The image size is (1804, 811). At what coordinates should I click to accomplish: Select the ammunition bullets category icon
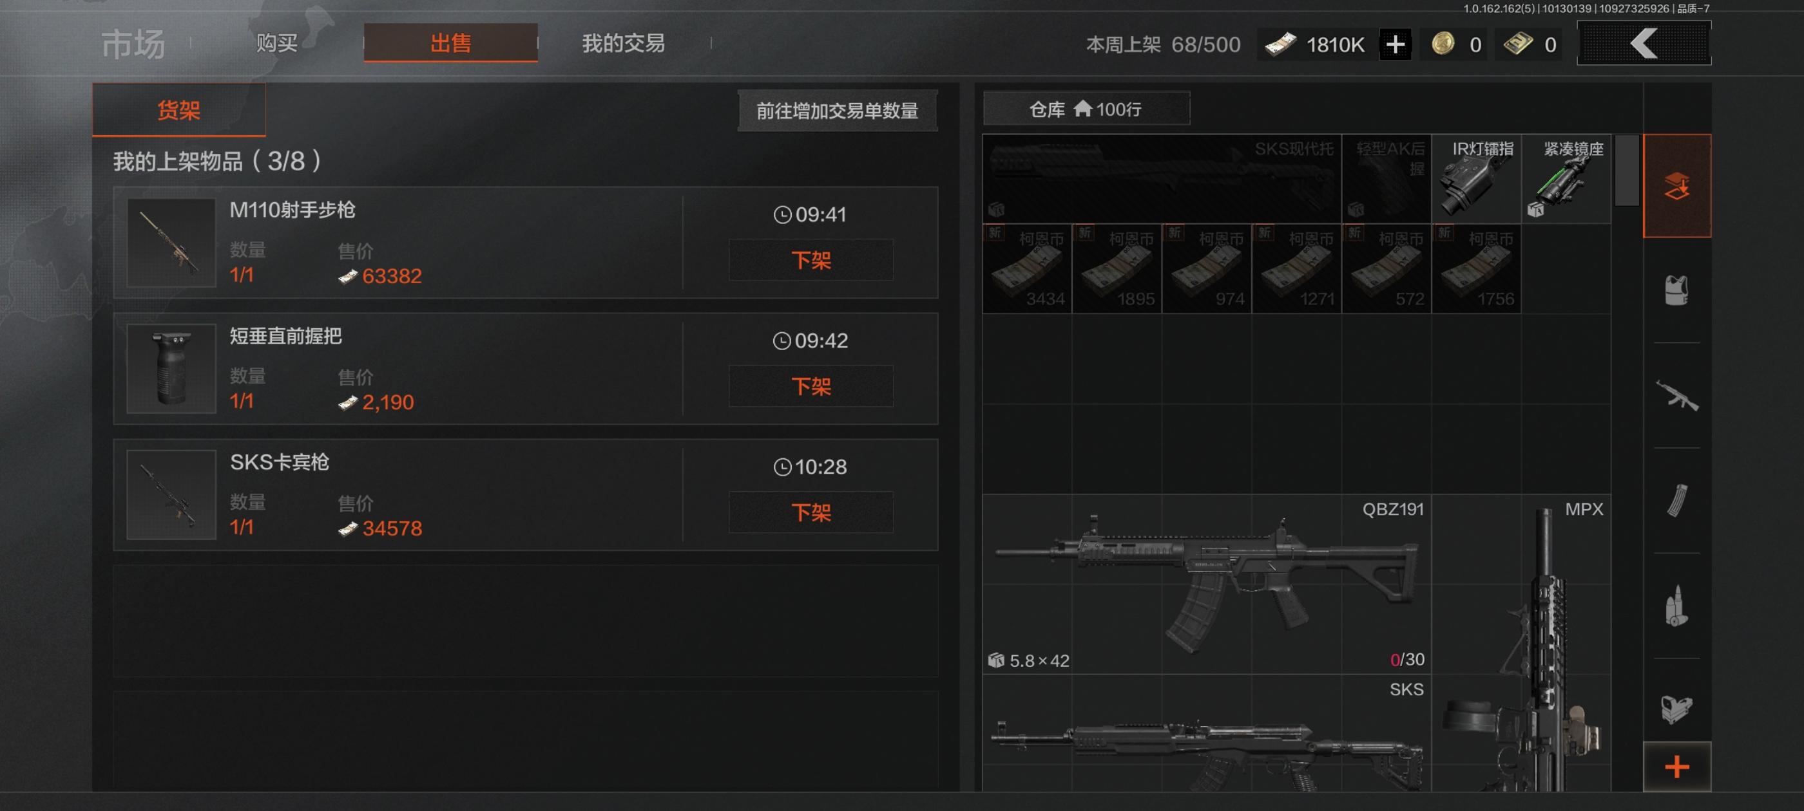(x=1676, y=605)
